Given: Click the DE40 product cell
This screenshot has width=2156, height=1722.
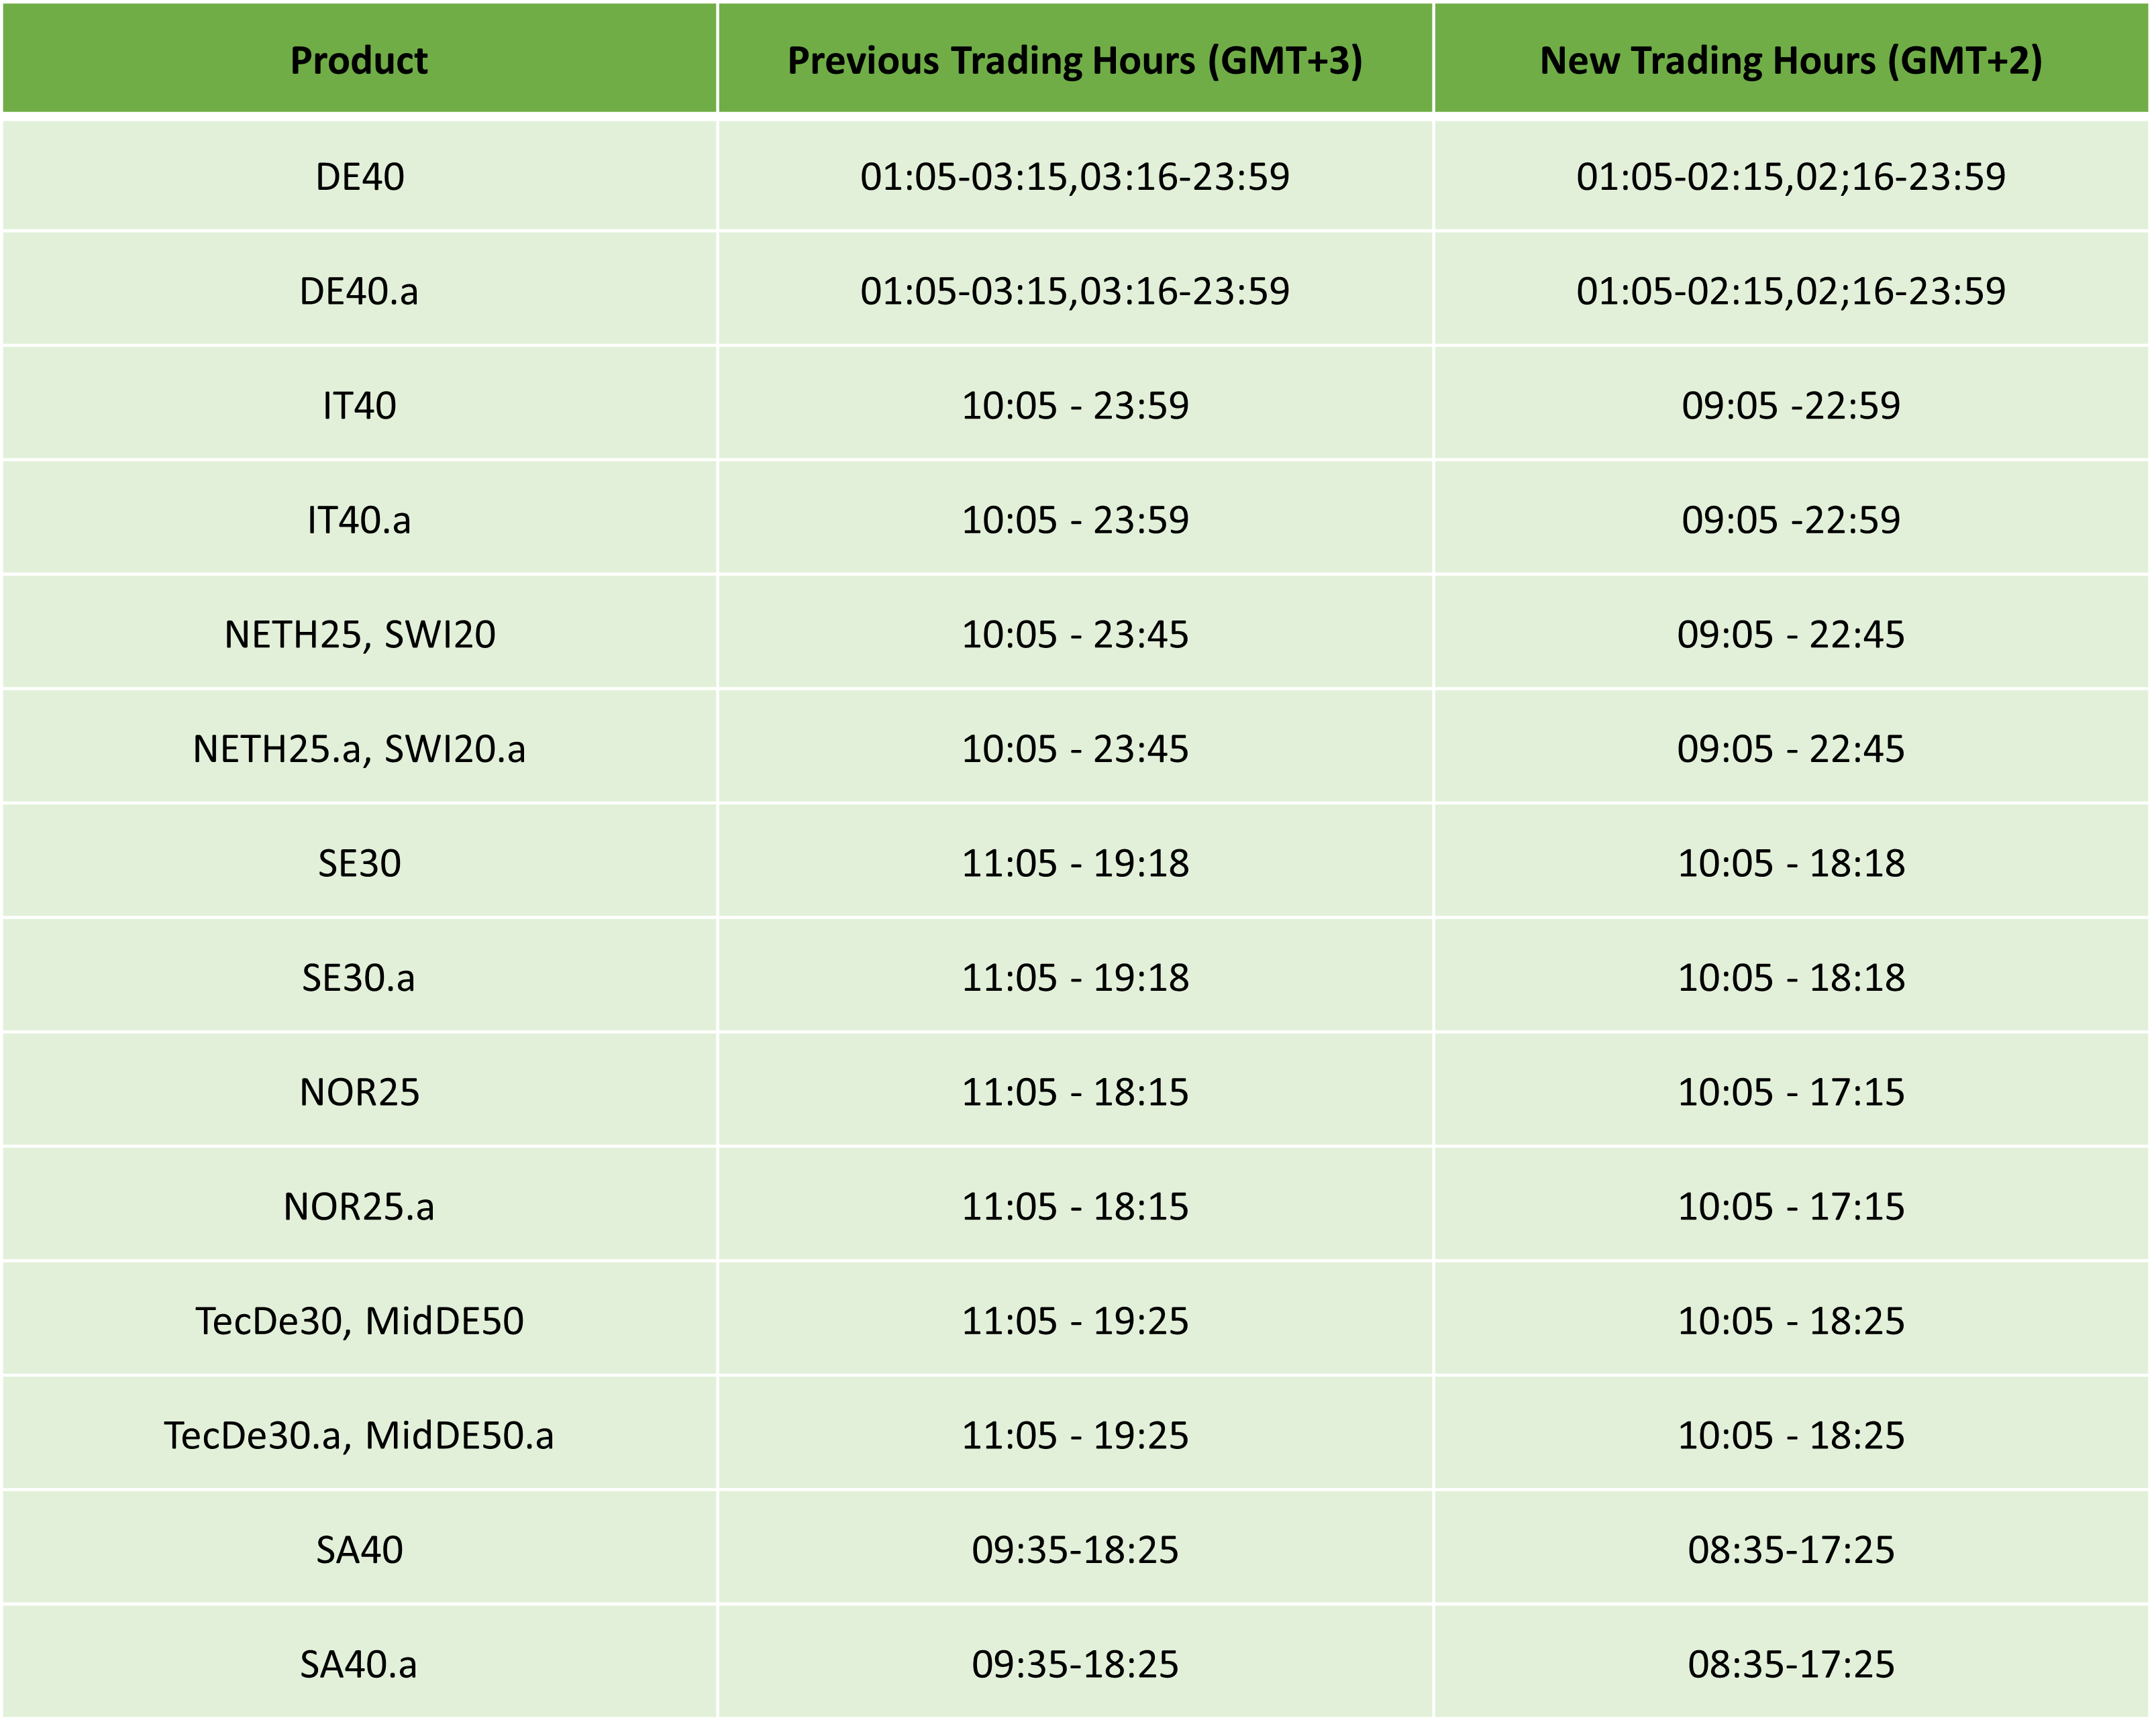Looking at the screenshot, I should click(359, 177).
